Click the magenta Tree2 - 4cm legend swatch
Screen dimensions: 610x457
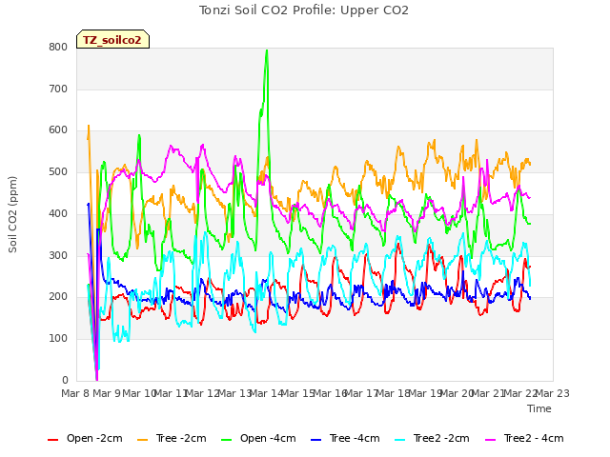(491, 440)
